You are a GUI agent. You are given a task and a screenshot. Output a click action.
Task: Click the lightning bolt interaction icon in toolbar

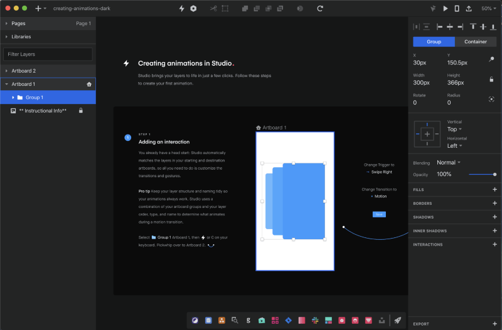pyautogui.click(x=181, y=9)
